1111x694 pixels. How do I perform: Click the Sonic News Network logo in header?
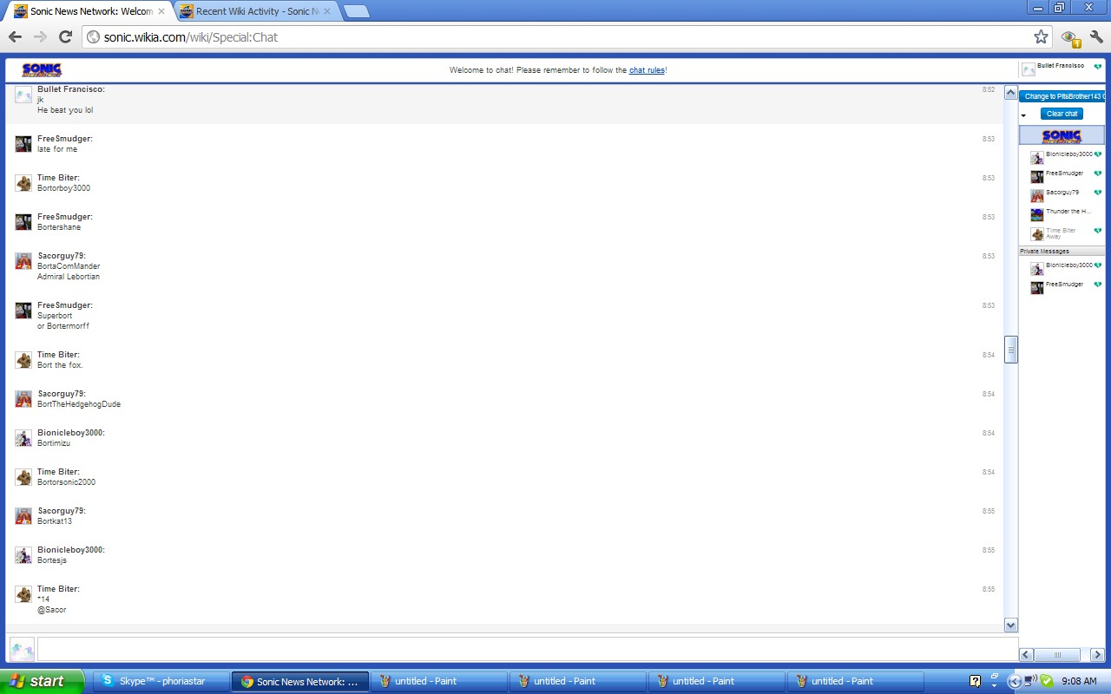[42, 70]
